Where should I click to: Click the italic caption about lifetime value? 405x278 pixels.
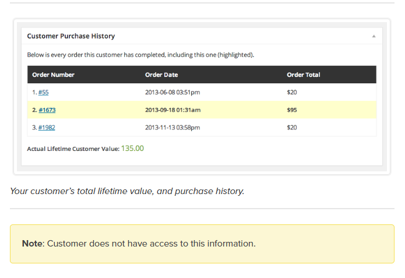click(x=127, y=191)
